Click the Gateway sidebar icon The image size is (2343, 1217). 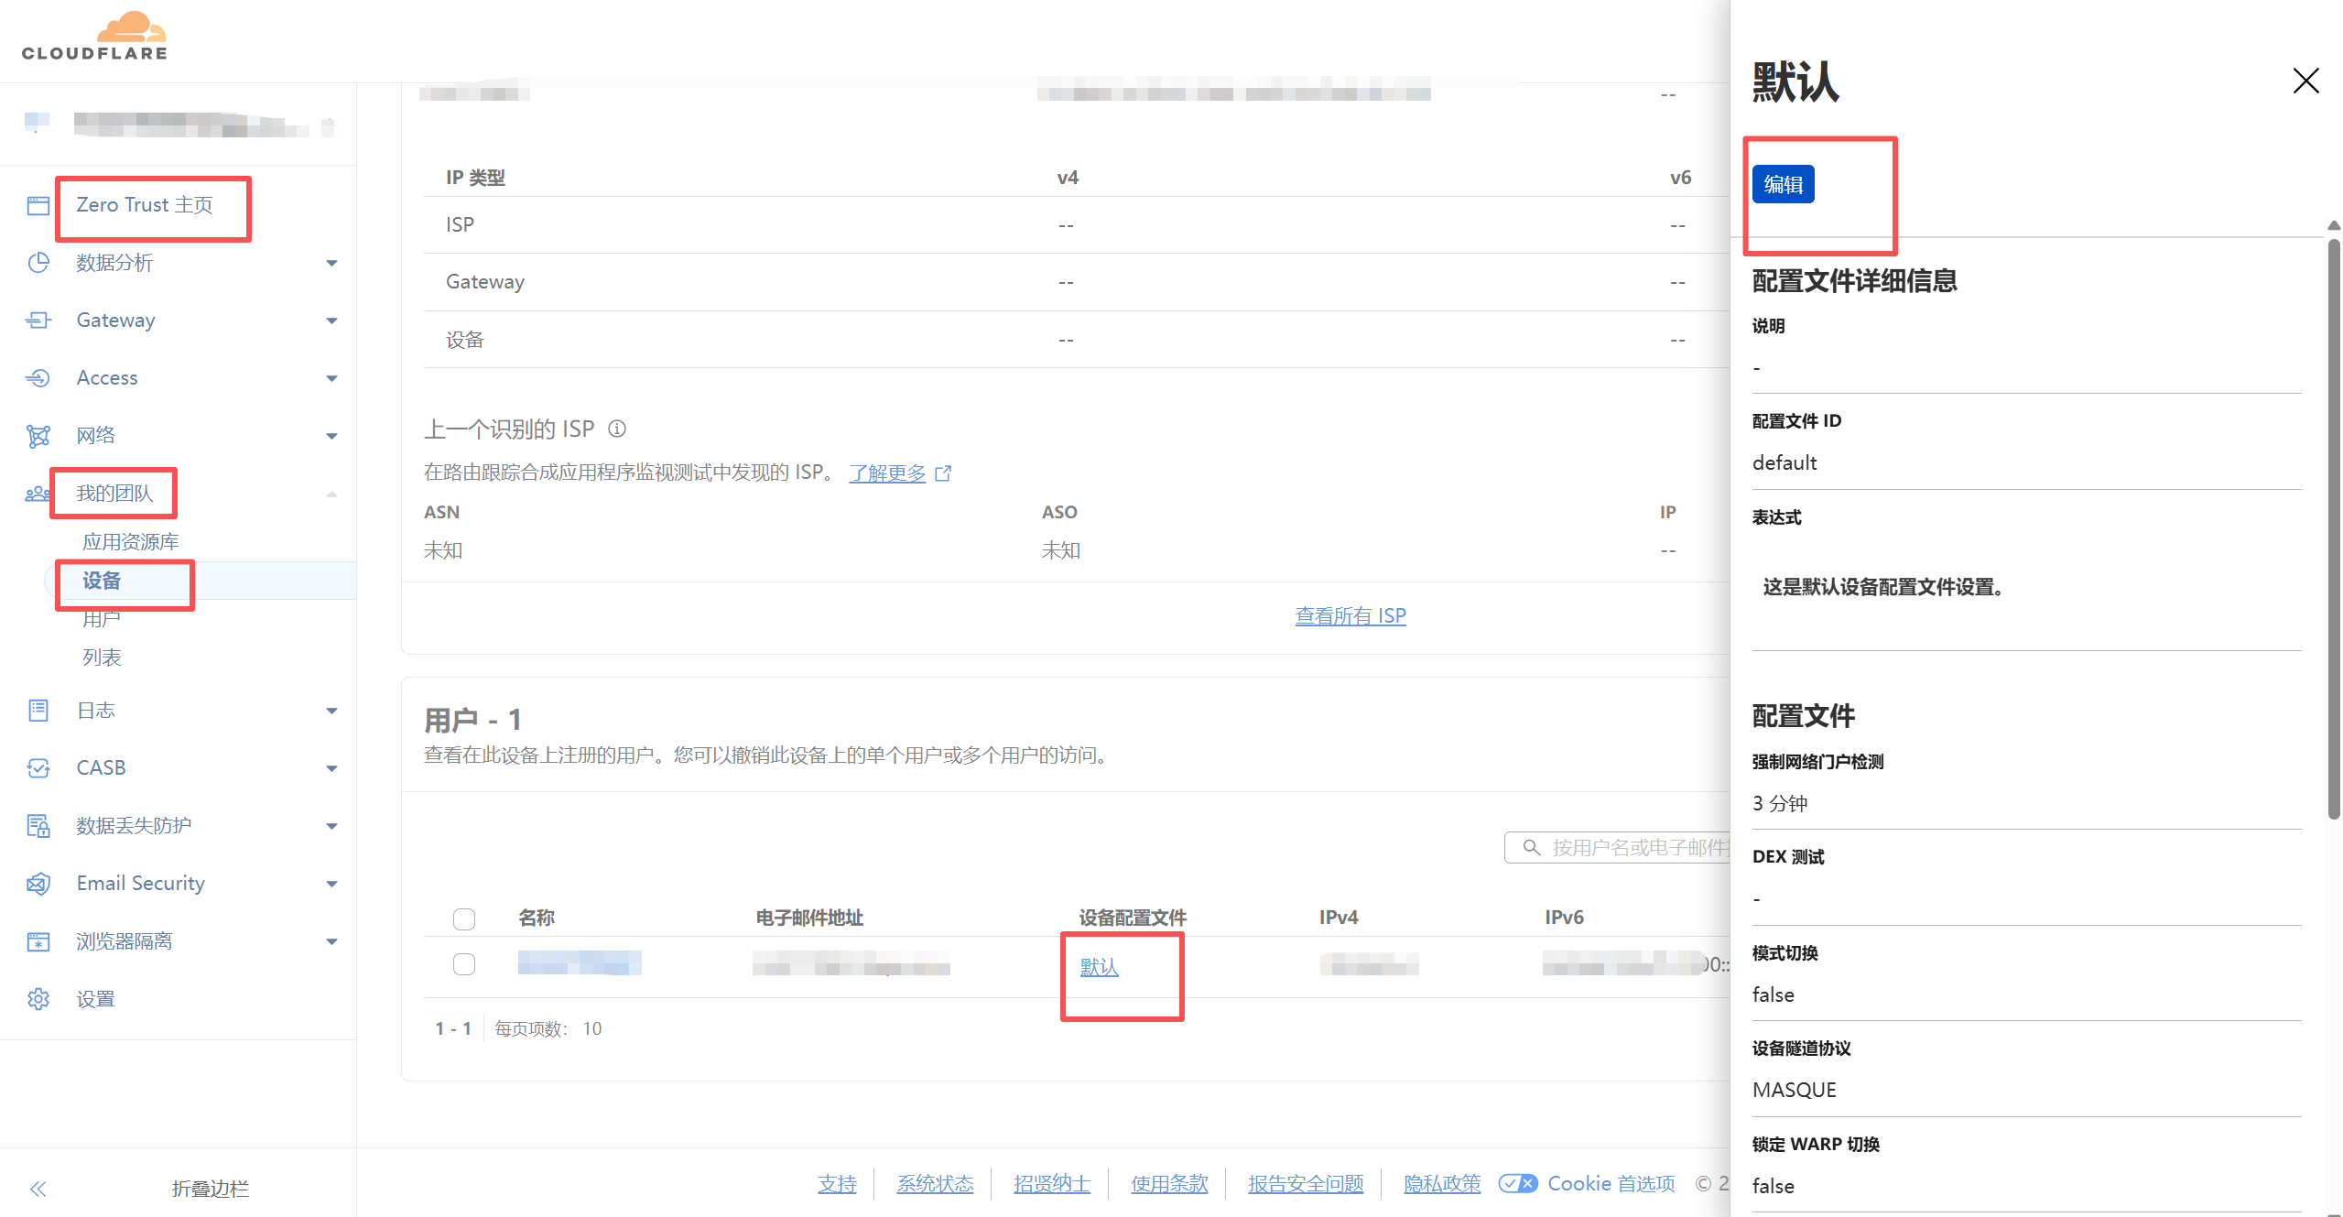(x=38, y=321)
